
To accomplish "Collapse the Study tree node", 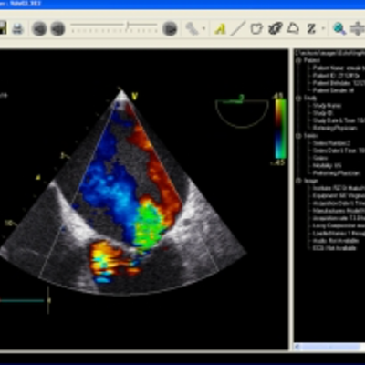I will point(298,98).
